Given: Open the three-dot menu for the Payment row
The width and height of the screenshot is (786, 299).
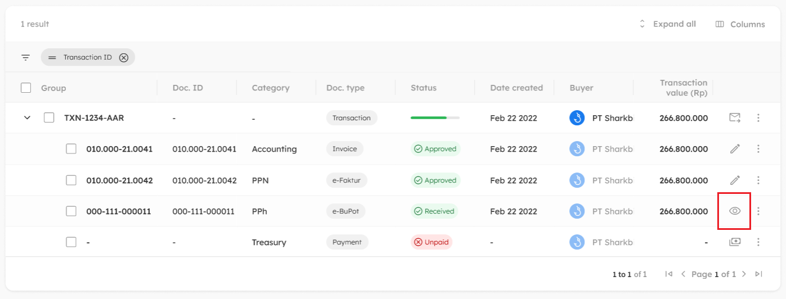Looking at the screenshot, I should point(758,242).
